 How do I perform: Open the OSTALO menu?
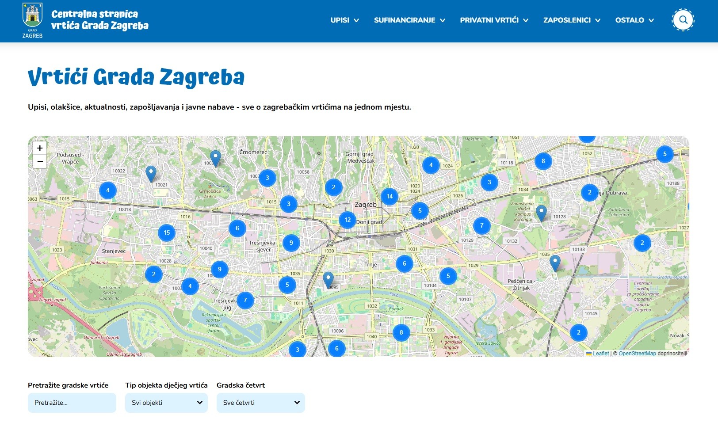[634, 20]
